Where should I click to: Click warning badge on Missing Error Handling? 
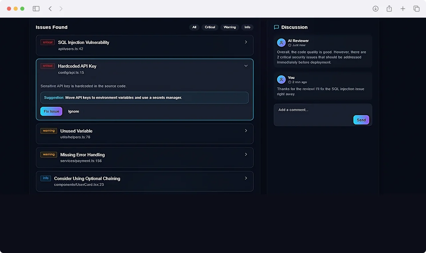(x=49, y=154)
